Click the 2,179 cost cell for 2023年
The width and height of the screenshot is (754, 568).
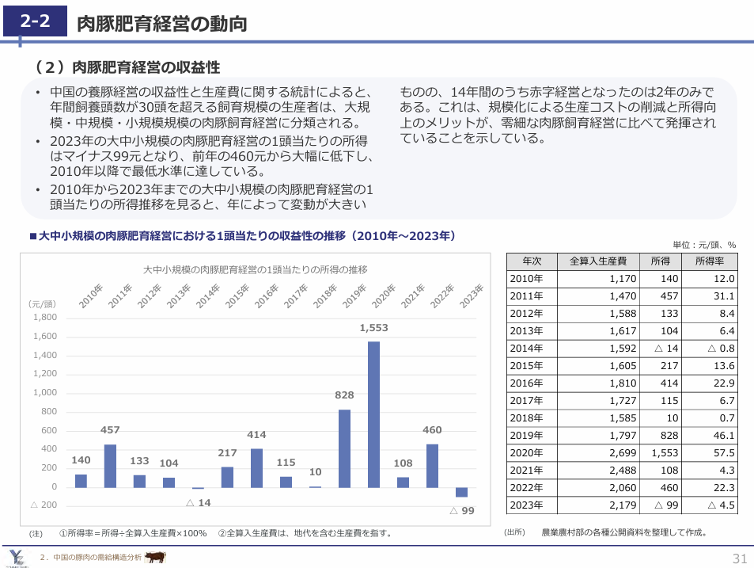pyautogui.click(x=598, y=505)
